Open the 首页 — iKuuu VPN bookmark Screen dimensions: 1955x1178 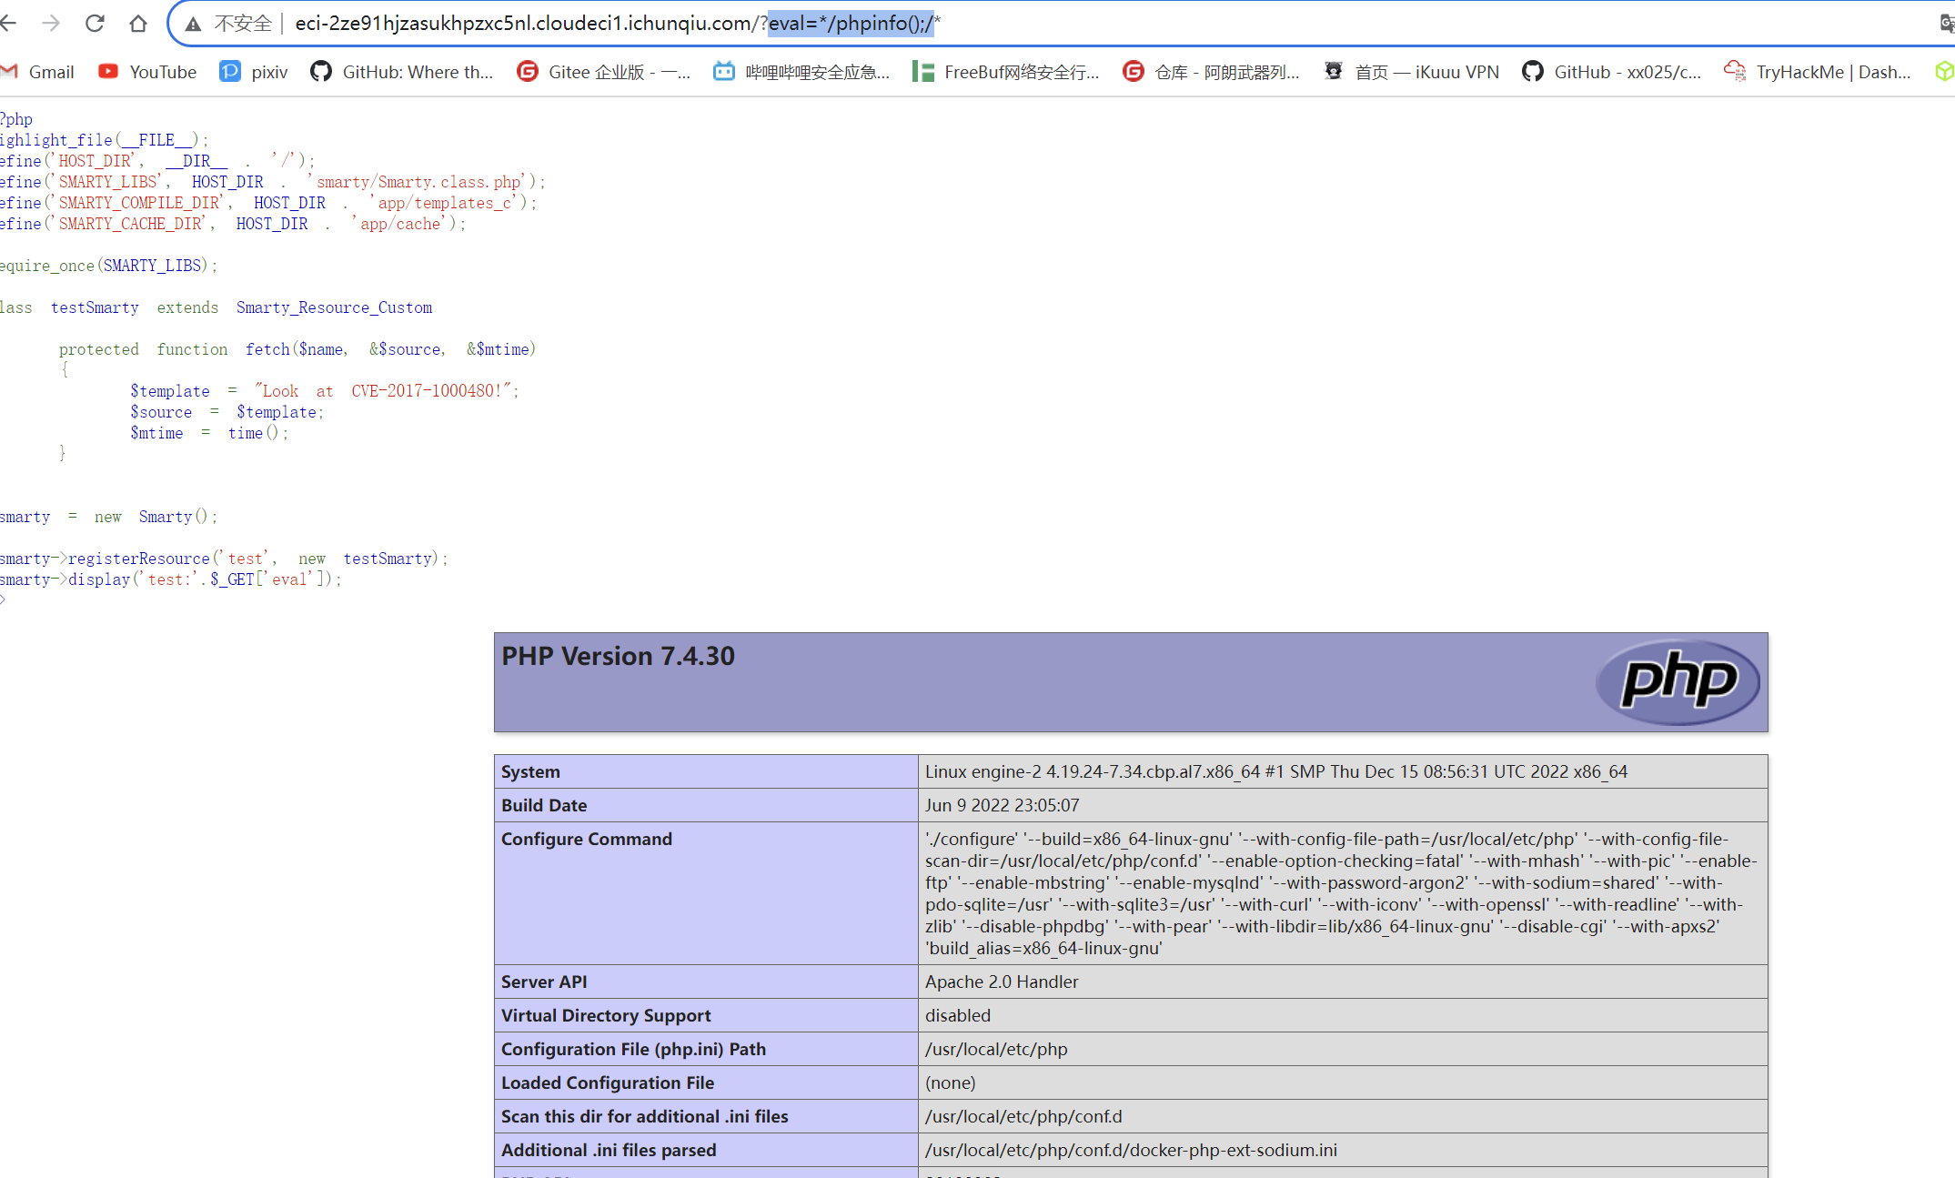1412,72
